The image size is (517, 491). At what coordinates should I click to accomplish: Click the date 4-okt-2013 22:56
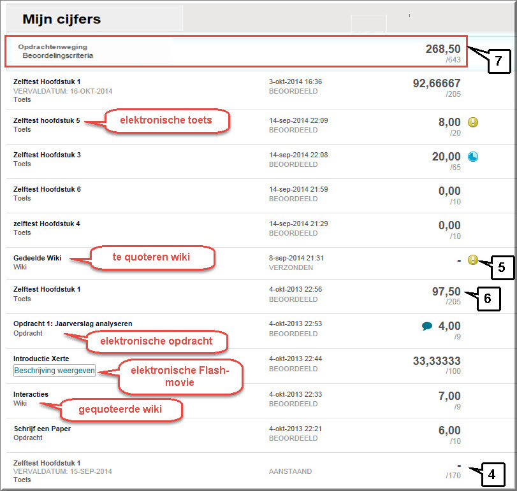click(x=295, y=290)
